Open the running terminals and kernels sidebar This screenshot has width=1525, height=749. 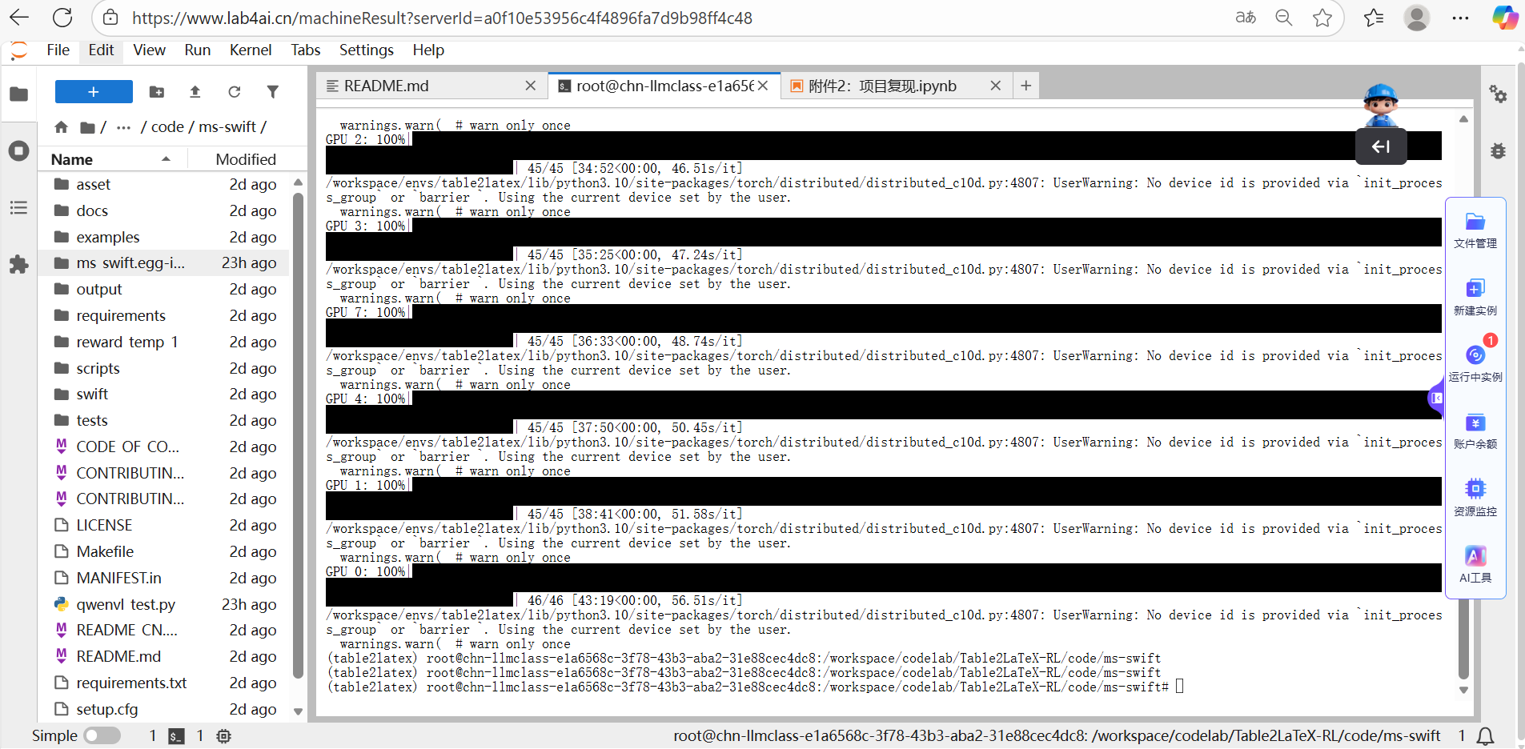click(18, 151)
